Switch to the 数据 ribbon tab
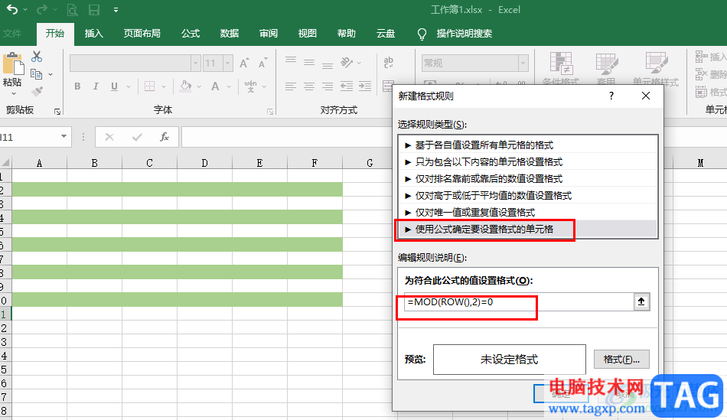The height and width of the screenshot is (420, 727). (229, 34)
